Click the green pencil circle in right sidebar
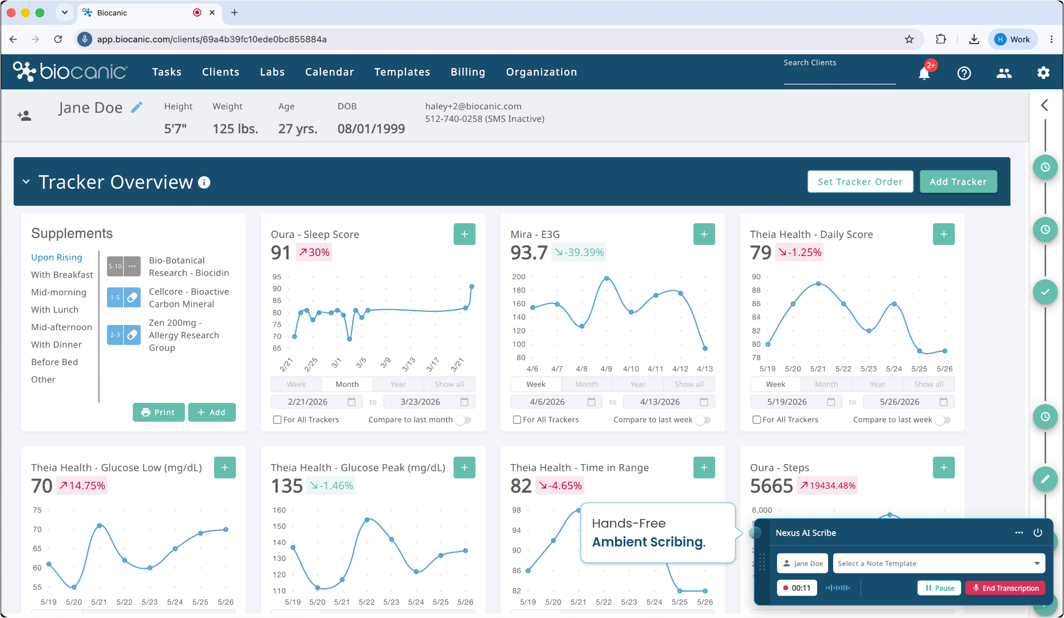The image size is (1064, 618). point(1045,479)
